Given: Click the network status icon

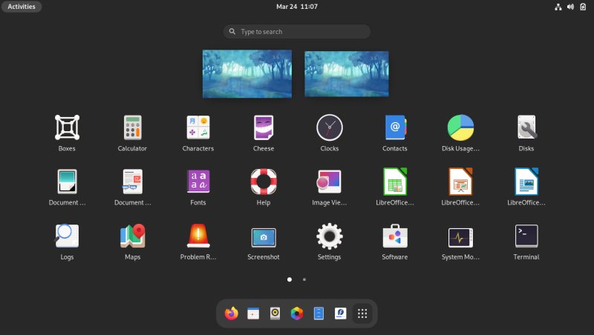Looking at the screenshot, I should 558,7.
